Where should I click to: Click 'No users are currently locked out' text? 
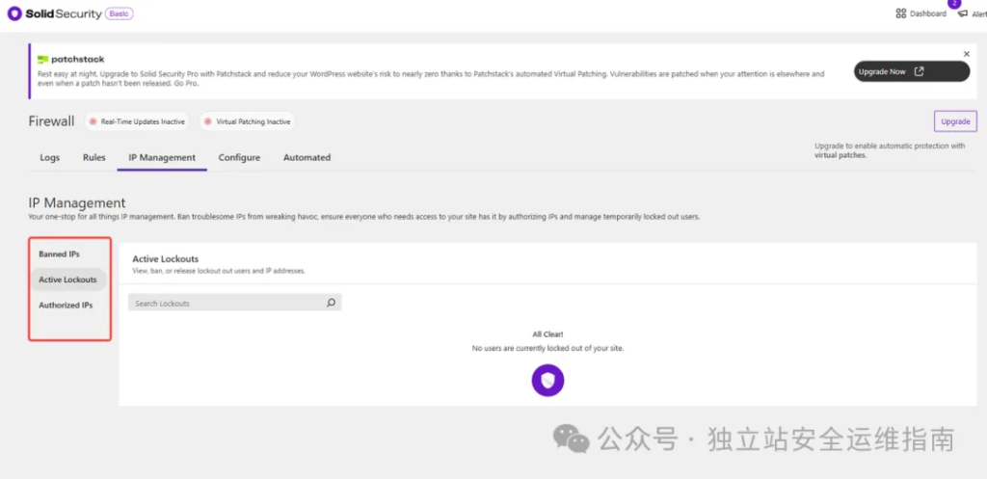click(x=547, y=348)
